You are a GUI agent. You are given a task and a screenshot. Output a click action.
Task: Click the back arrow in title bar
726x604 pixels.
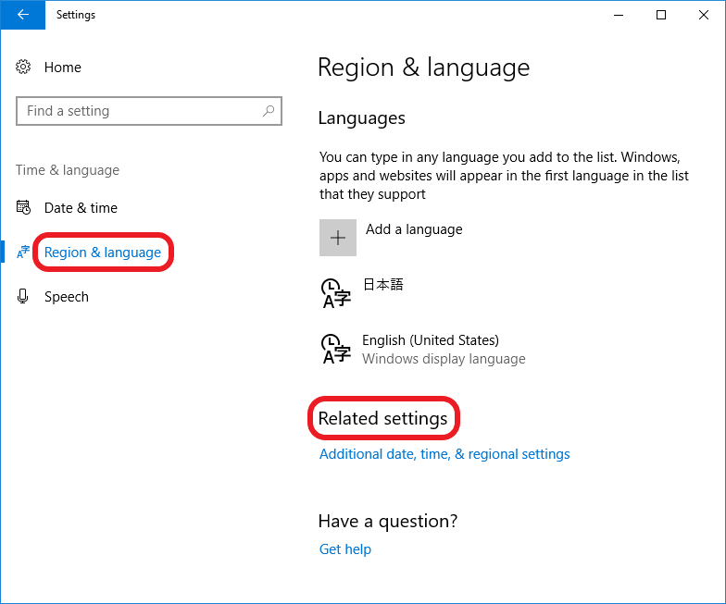coord(22,15)
